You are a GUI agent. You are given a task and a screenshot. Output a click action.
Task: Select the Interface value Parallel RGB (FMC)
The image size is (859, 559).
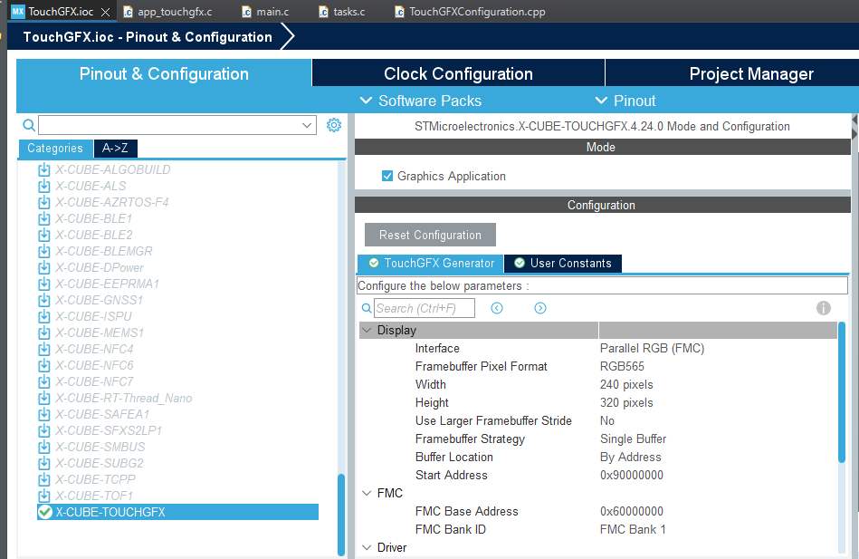pyautogui.click(x=652, y=348)
